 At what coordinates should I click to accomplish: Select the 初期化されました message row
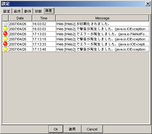coord(76,24)
